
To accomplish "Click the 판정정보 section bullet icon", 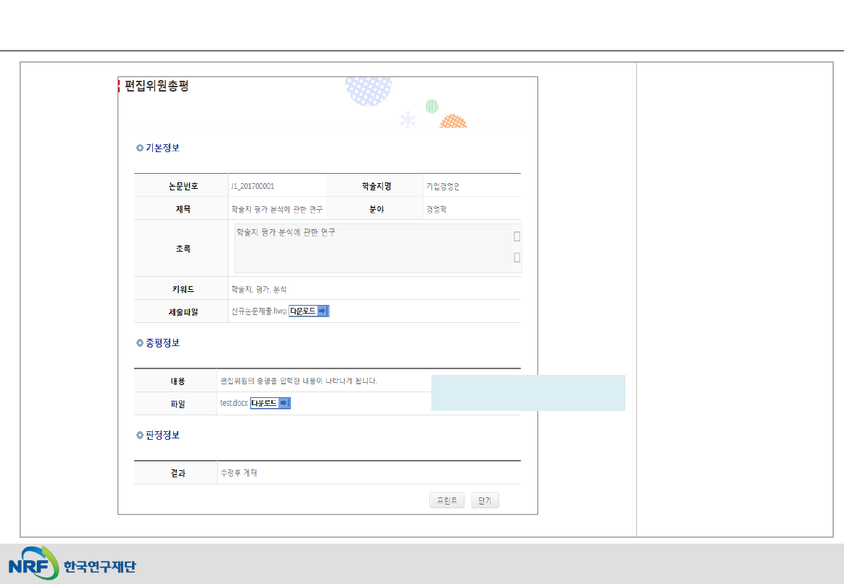I will [x=140, y=435].
